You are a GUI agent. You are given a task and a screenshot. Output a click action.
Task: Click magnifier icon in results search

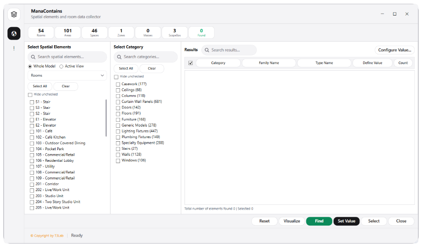click(x=206, y=50)
